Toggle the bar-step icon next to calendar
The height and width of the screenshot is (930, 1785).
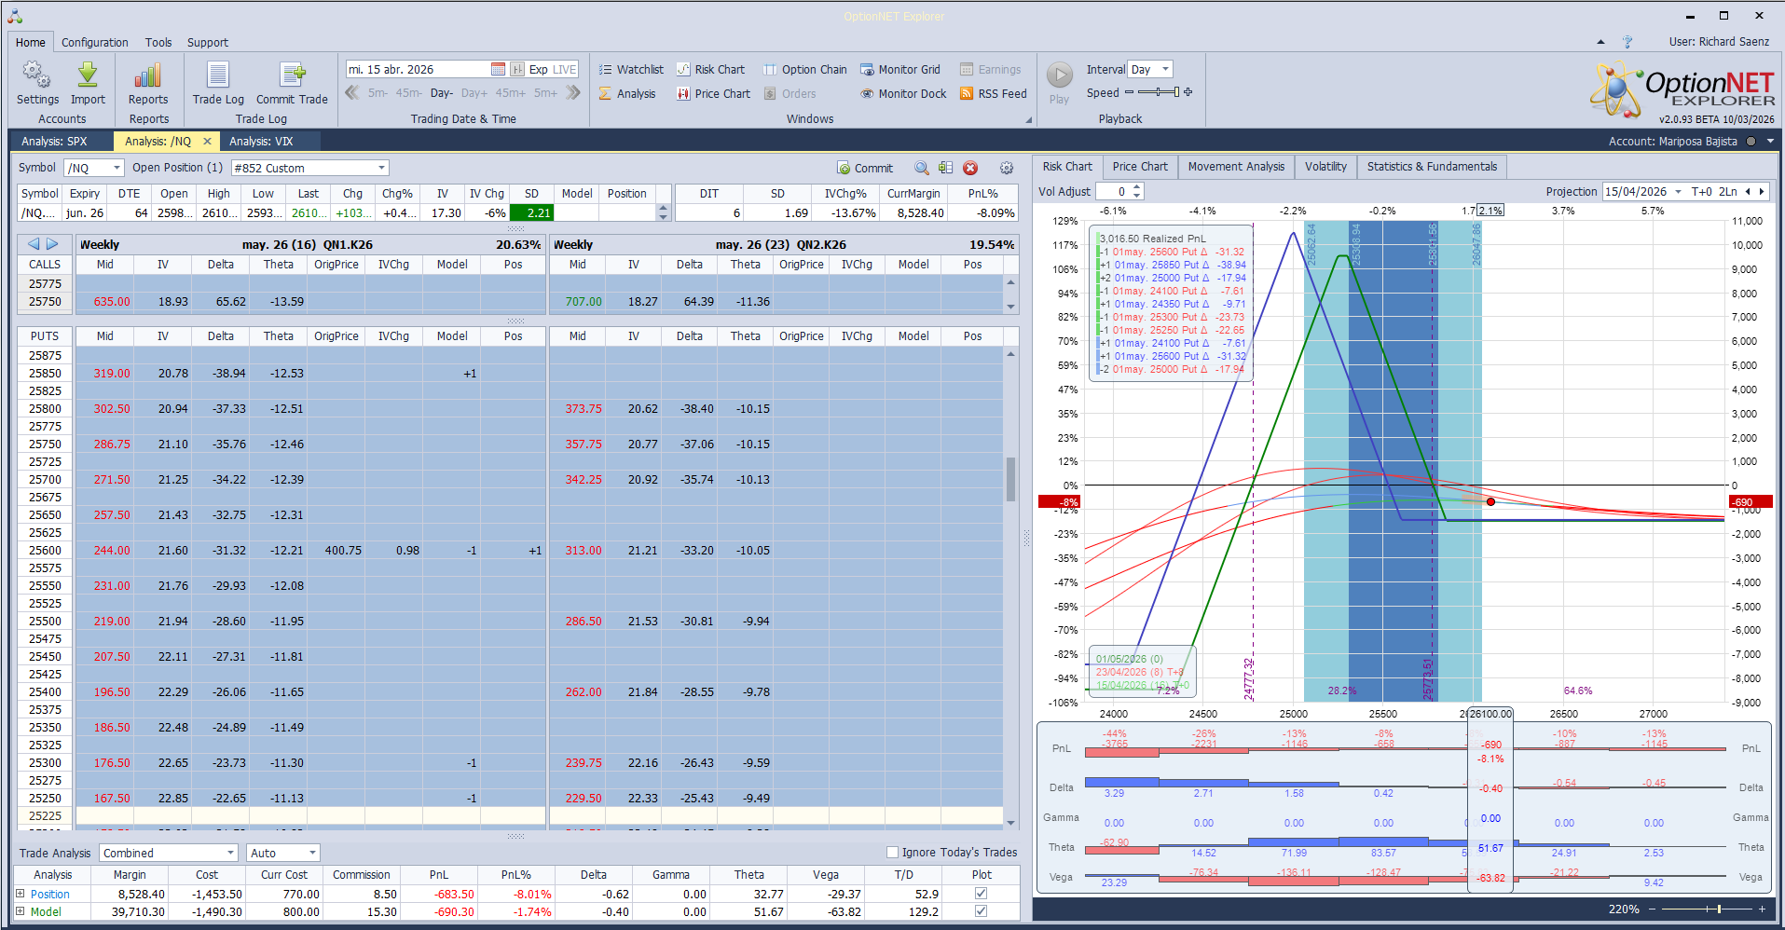pos(517,69)
